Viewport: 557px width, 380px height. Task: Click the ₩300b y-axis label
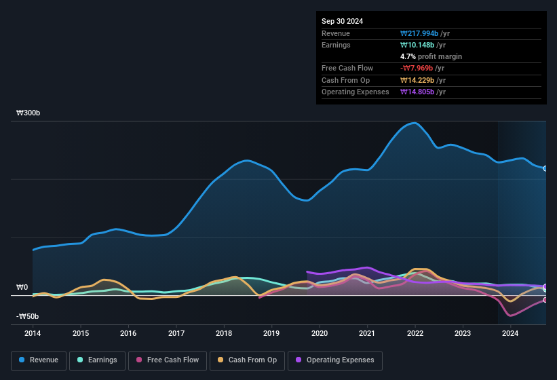tap(28, 113)
